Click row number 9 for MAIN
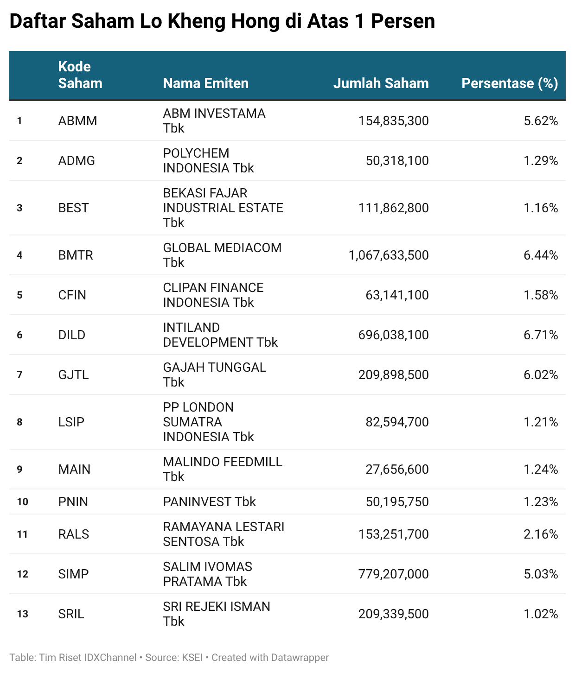 19,470
